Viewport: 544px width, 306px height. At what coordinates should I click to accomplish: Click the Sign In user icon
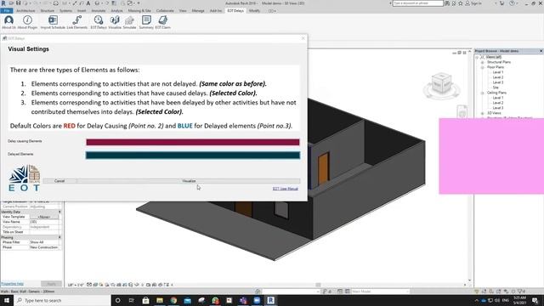467,3
